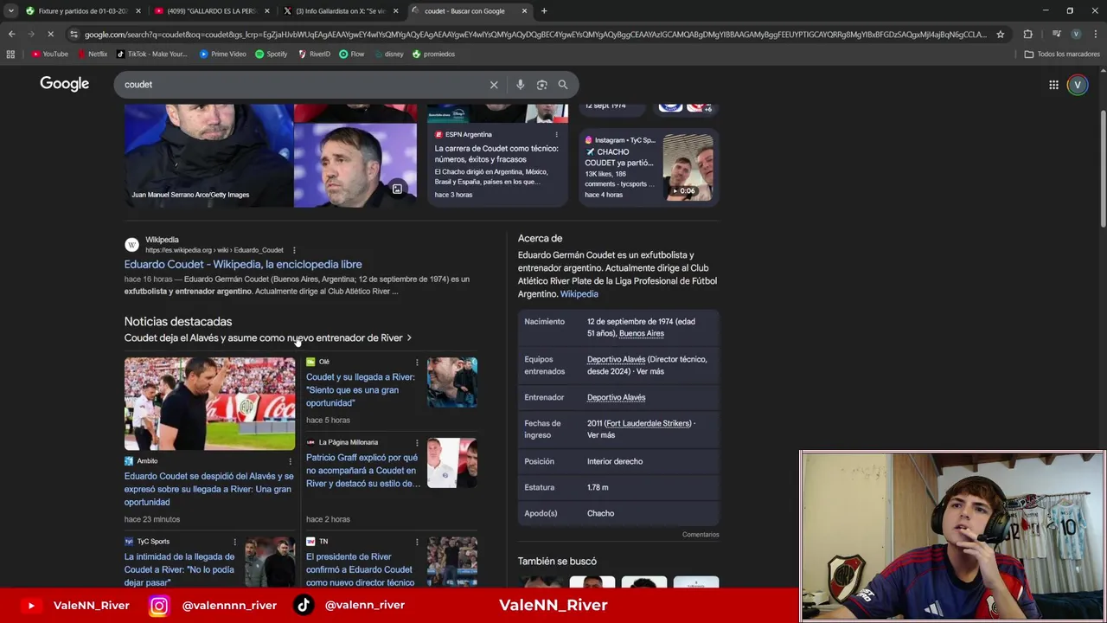Expand Ver más under Fechas de ingreso
1107x623 pixels.
point(601,435)
